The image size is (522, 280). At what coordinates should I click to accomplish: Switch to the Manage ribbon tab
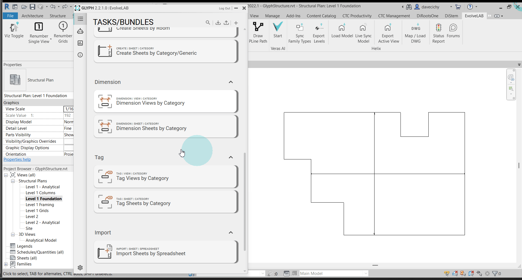pyautogui.click(x=272, y=16)
